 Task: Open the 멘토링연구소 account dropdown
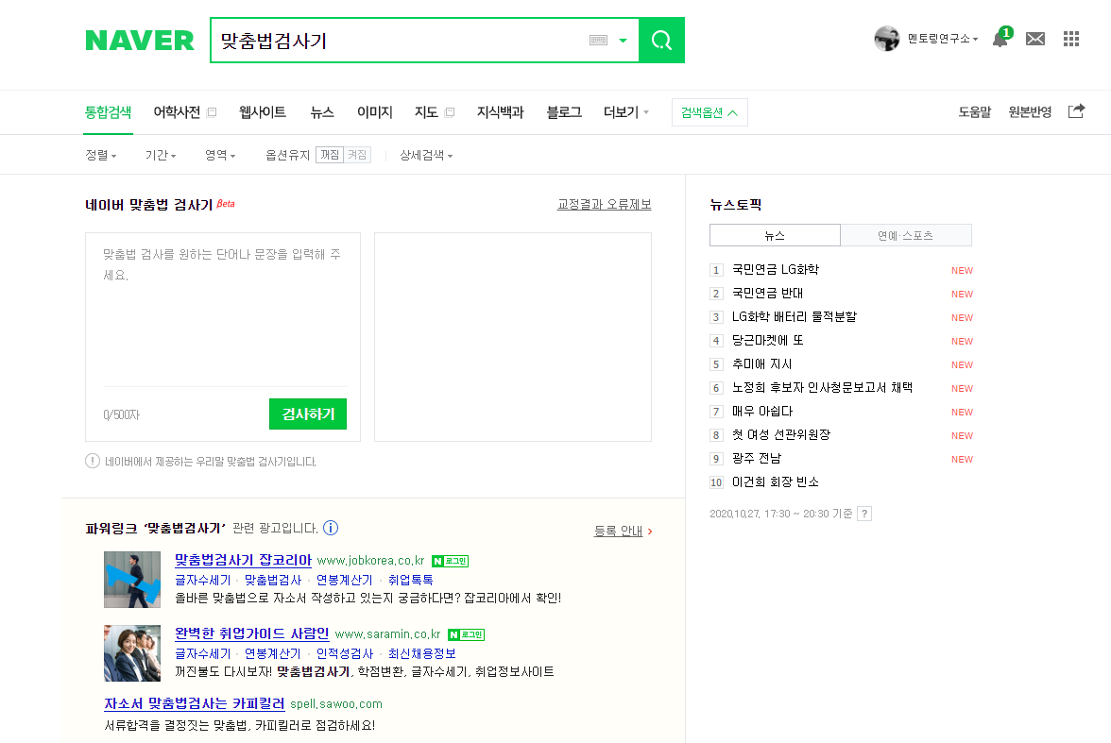click(943, 39)
